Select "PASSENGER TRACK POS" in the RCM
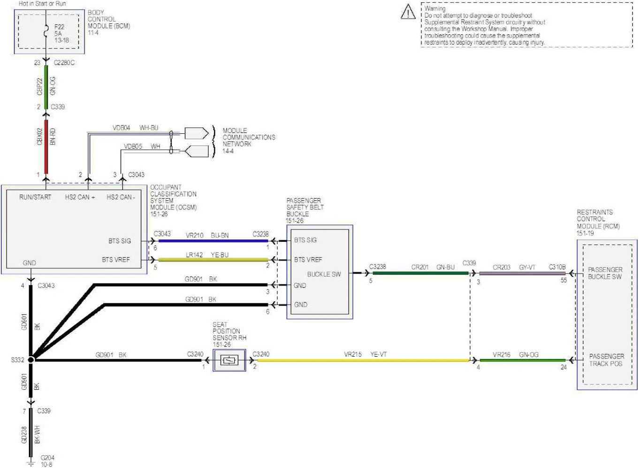Image resolution: width=639 pixels, height=468 pixels. (607, 360)
